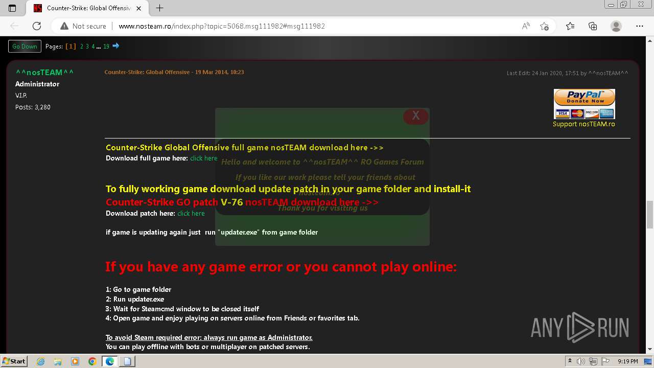This screenshot has width=654, height=368.
Task: Click the Go Down button
Action: click(x=25, y=46)
